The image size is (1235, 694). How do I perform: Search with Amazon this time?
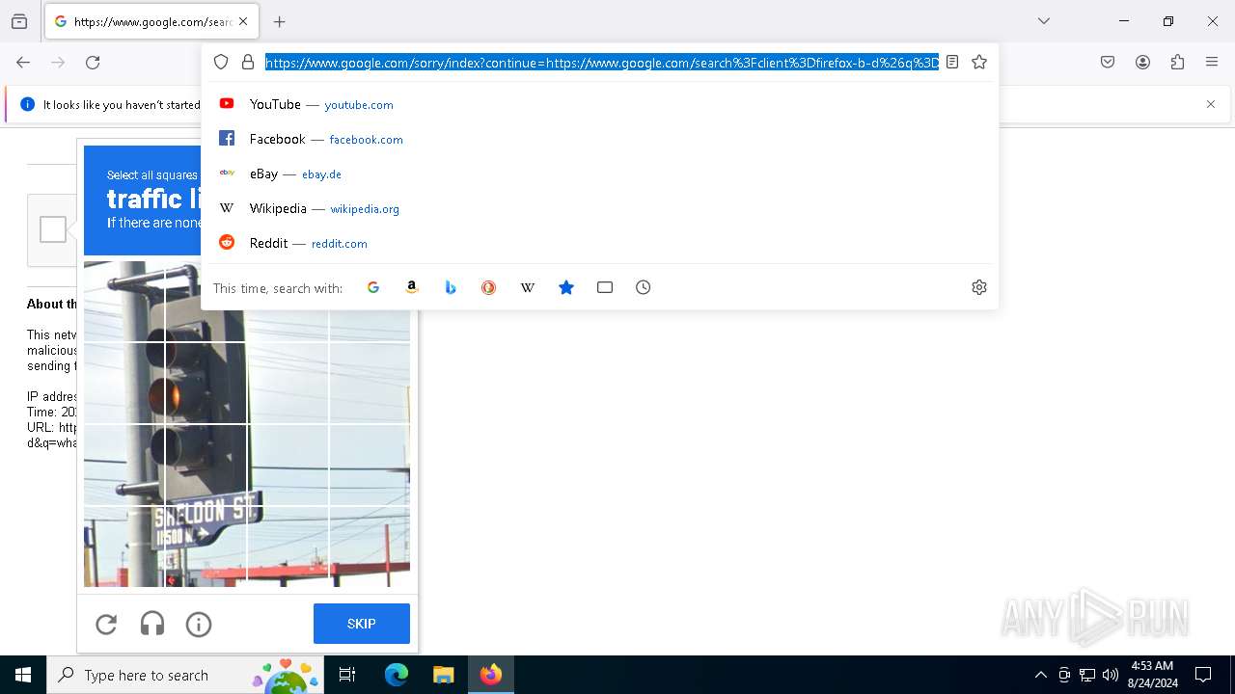pos(412,287)
